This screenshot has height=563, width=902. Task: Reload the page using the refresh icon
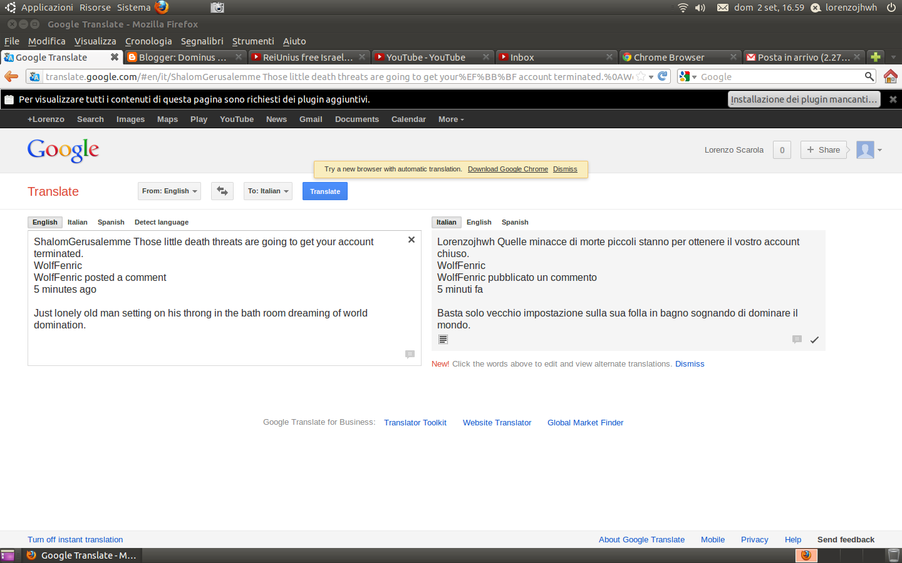pyautogui.click(x=662, y=76)
